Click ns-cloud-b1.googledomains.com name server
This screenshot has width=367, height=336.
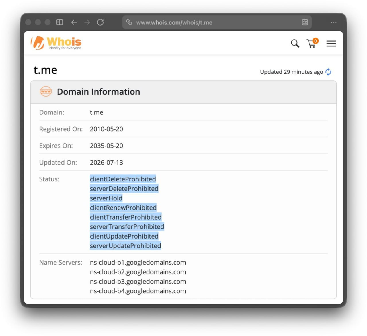(138, 262)
